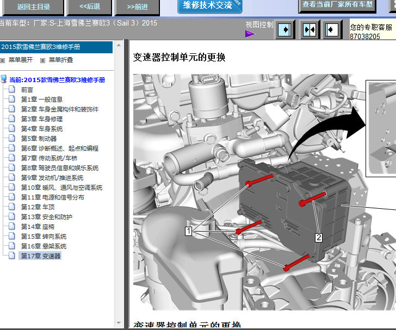Click the 返回主目录 button

pyautogui.click(x=33, y=7)
